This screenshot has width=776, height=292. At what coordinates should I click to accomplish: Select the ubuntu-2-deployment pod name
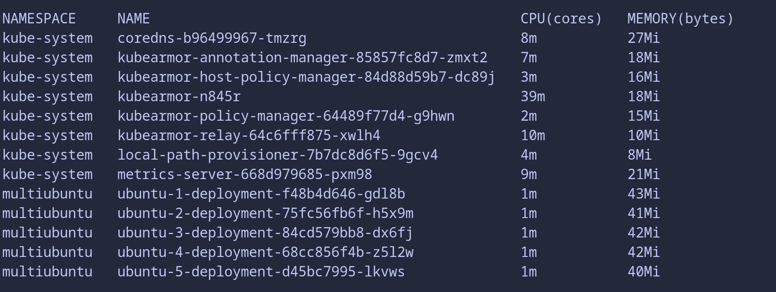click(265, 213)
